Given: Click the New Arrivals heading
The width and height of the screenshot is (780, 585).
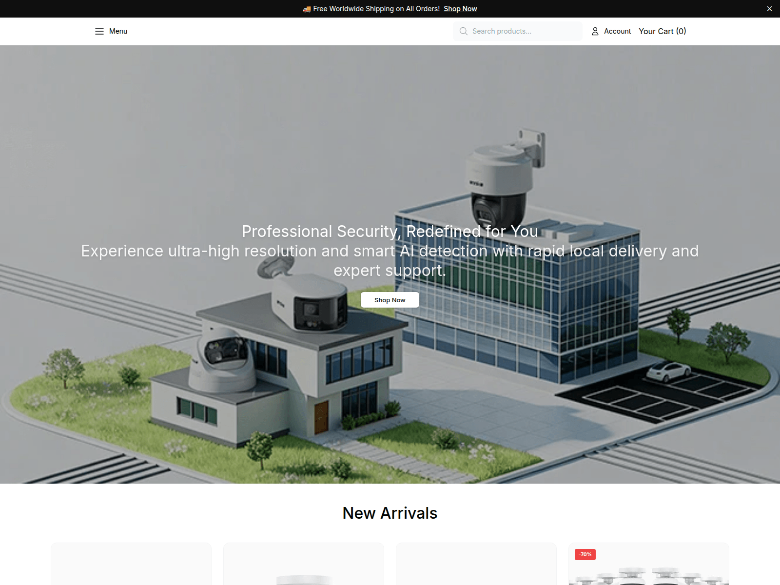Looking at the screenshot, I should click(x=390, y=513).
